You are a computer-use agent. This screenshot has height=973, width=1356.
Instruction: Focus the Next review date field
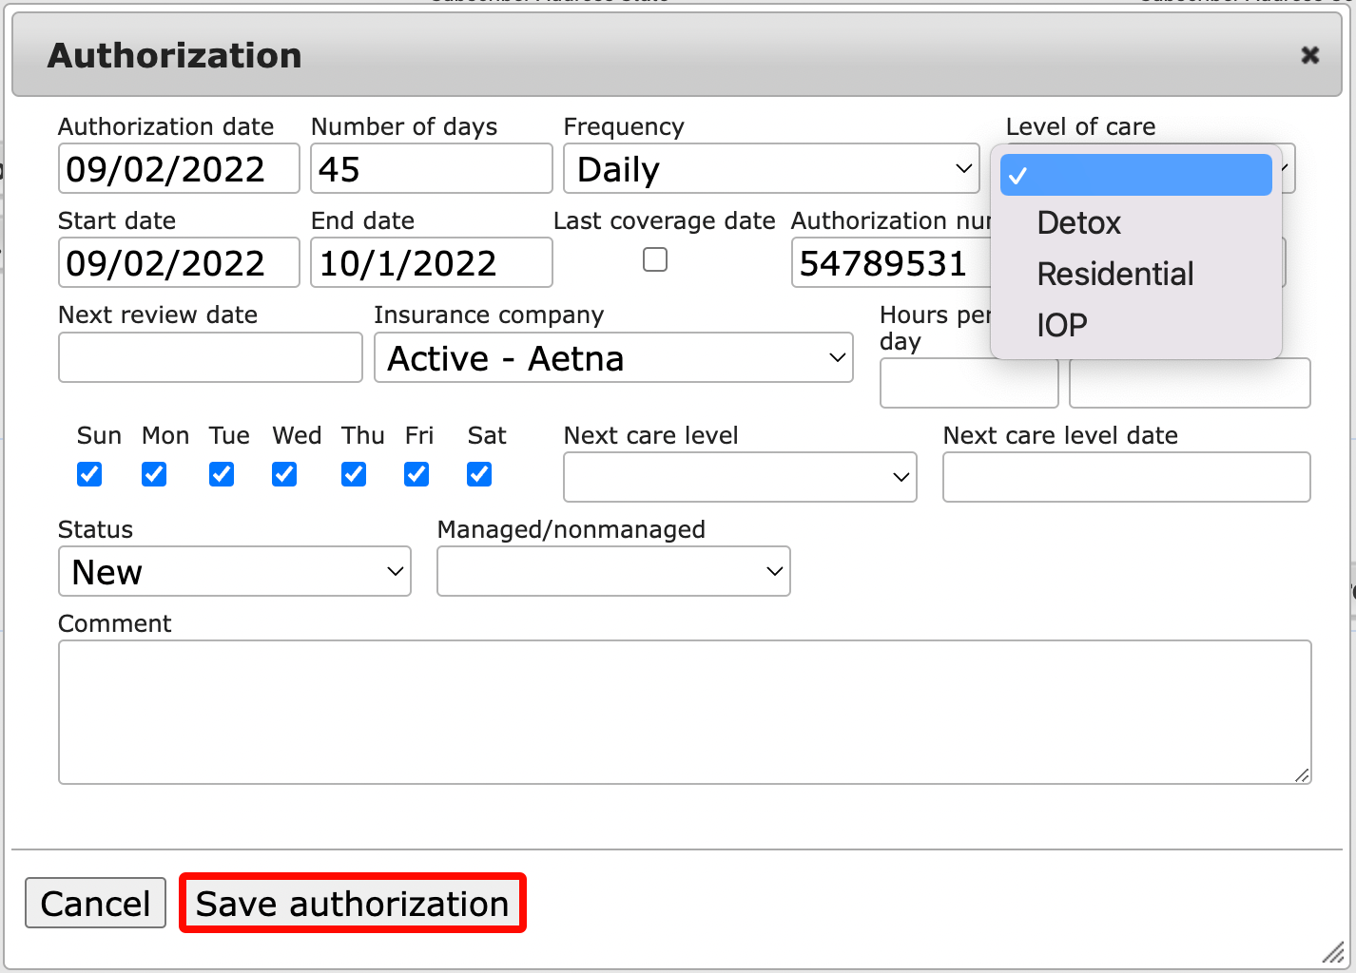(x=210, y=358)
